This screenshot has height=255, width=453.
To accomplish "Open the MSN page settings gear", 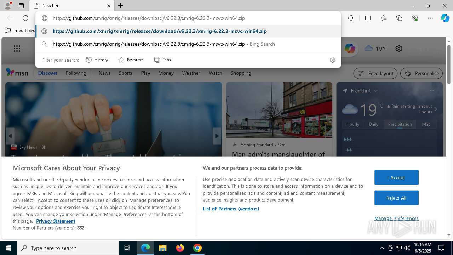I will click(x=399, y=49).
